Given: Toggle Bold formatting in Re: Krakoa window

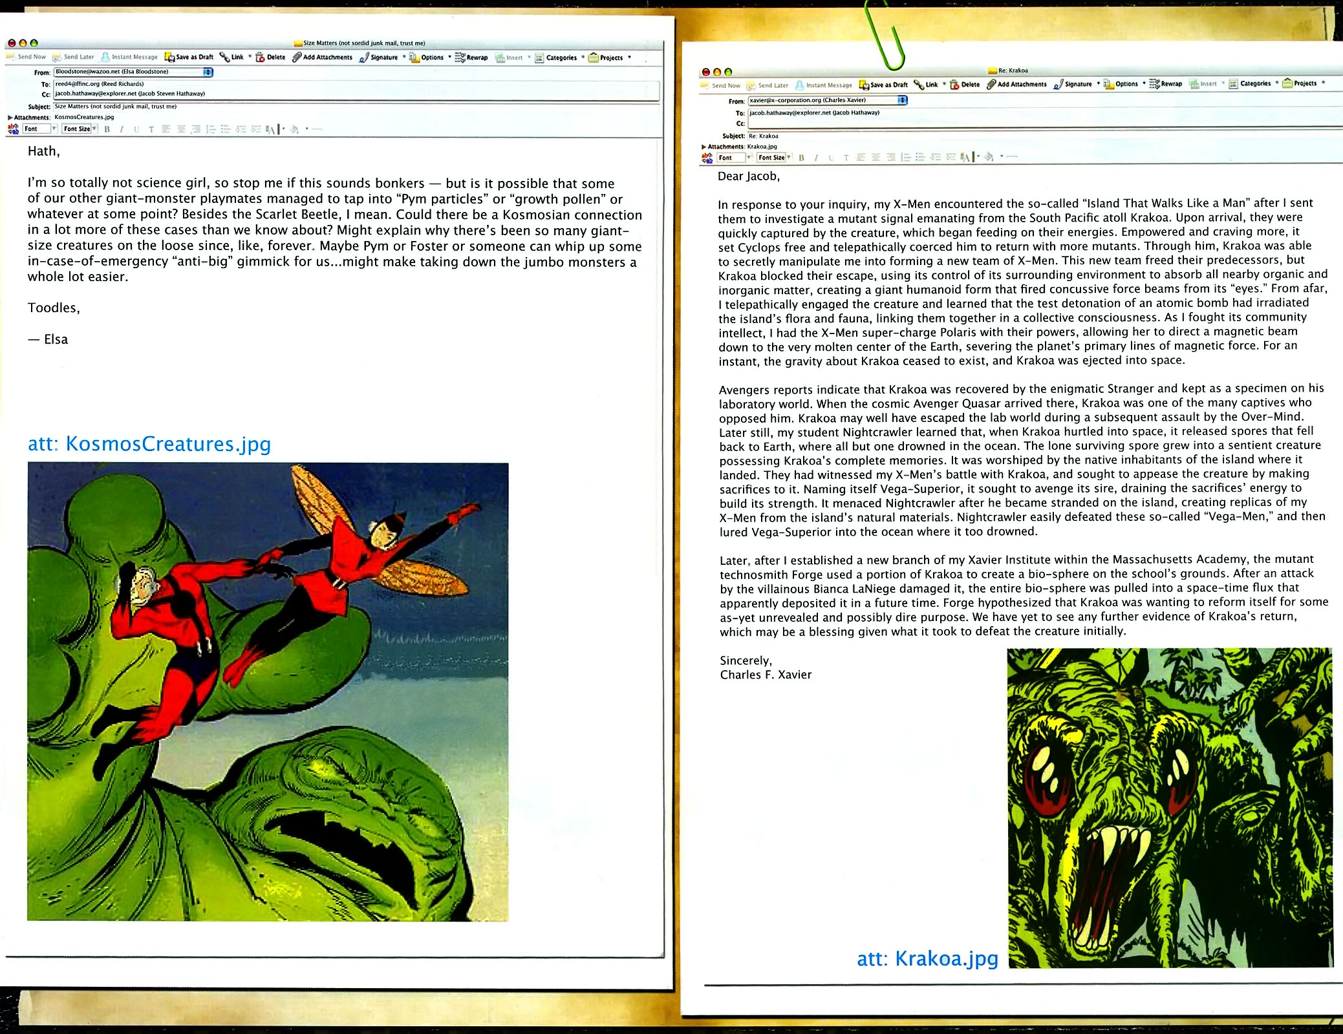Looking at the screenshot, I should [x=802, y=158].
